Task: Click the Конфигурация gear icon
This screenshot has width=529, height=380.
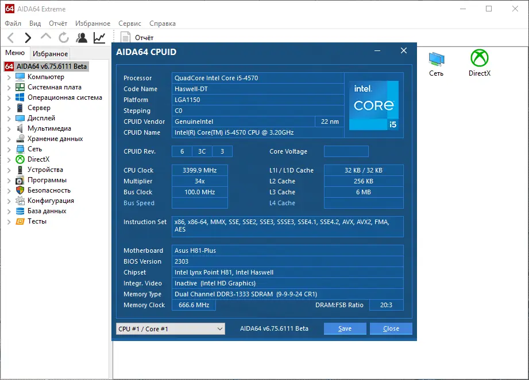Action: pyautogui.click(x=20, y=201)
